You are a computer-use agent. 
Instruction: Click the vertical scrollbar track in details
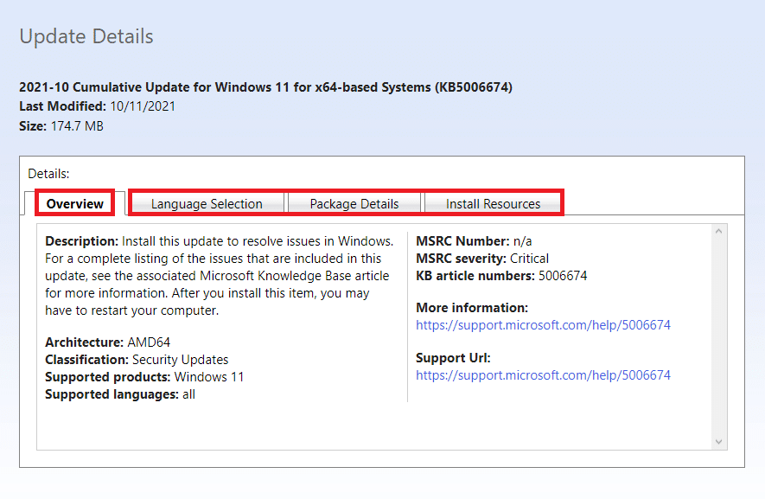[717, 337]
